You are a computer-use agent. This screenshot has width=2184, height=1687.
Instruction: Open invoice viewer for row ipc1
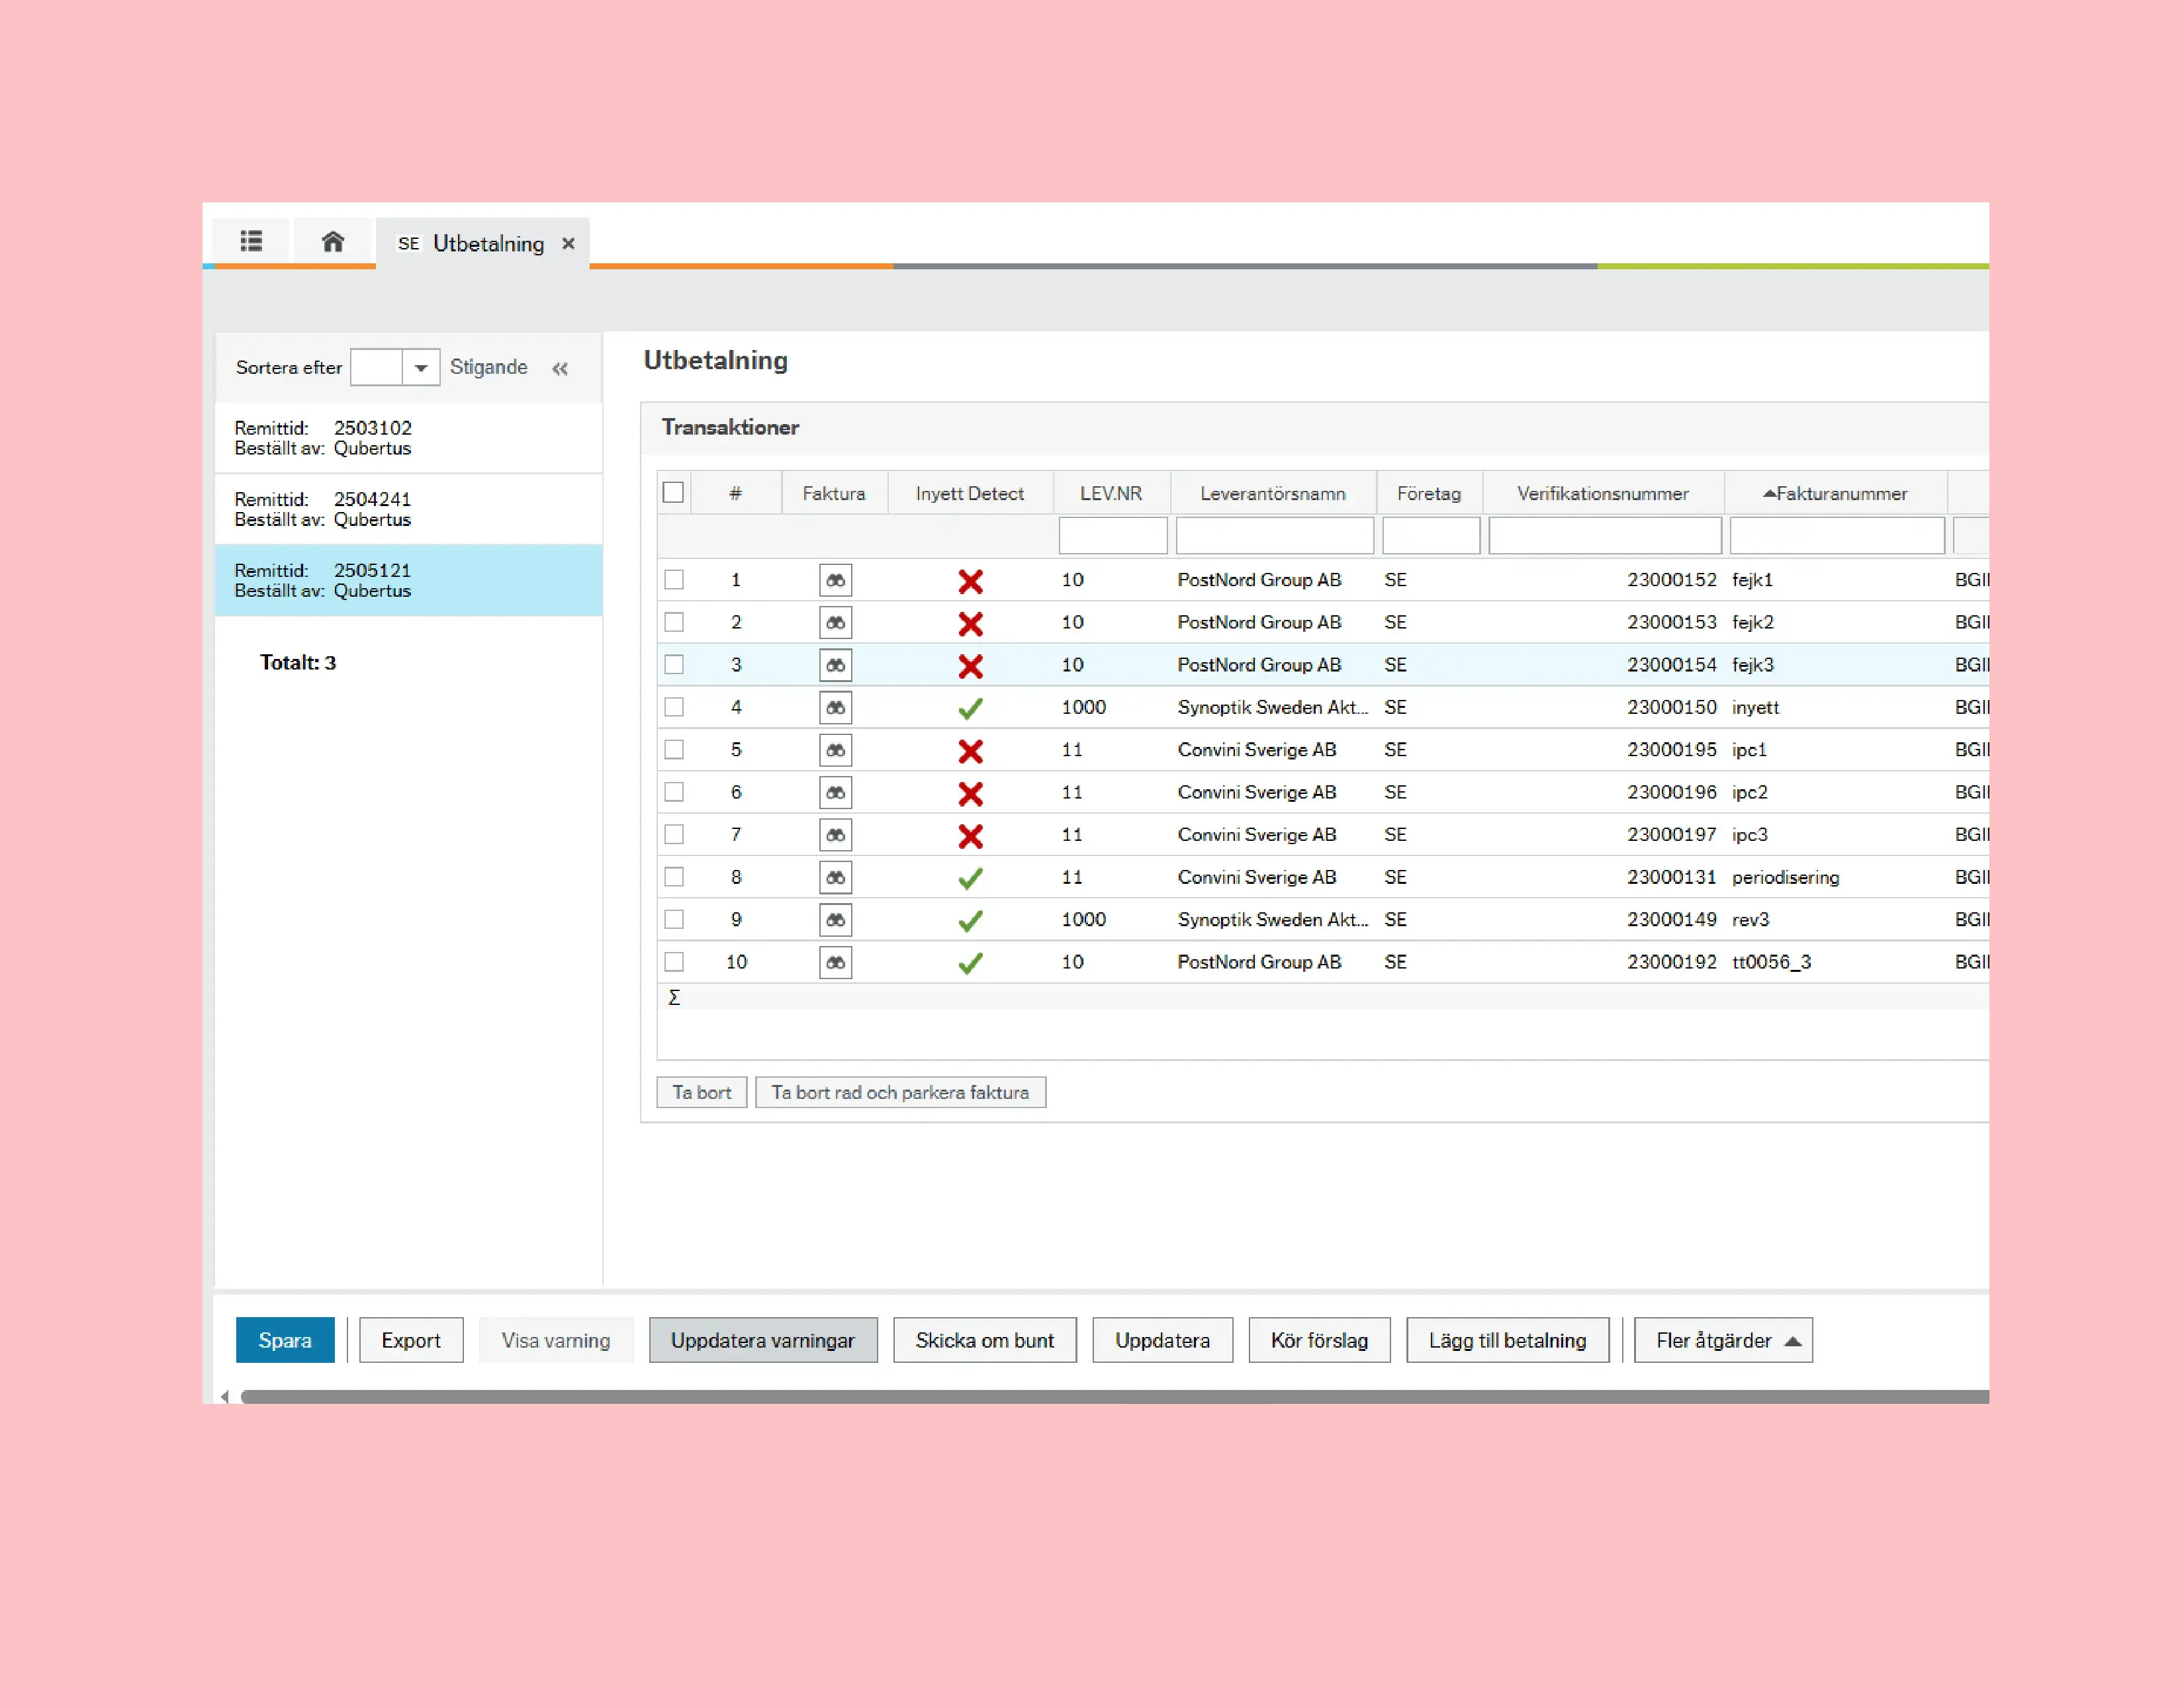(835, 750)
